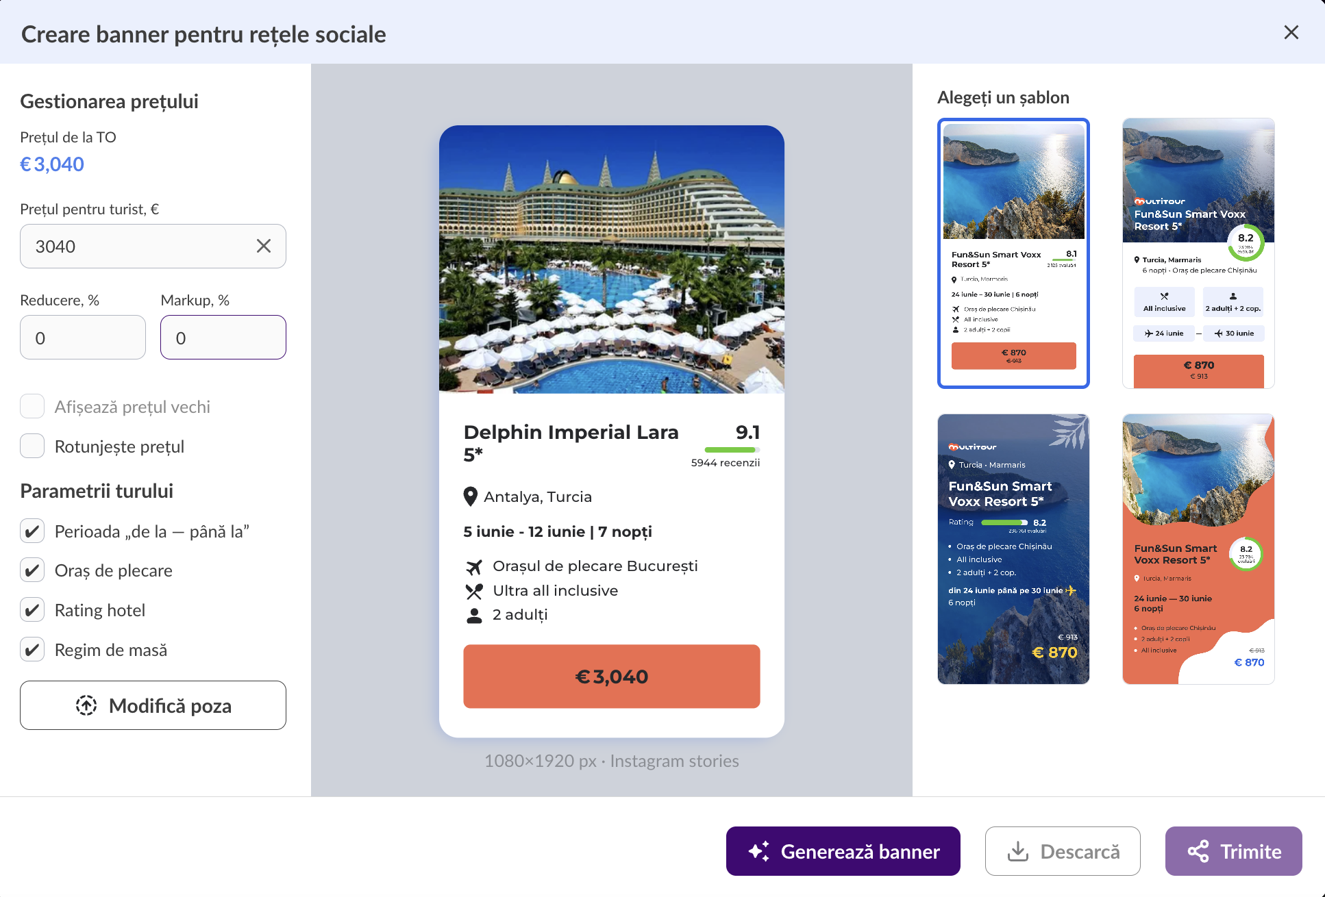Click the Delphin Imperial Lara 5* title
The height and width of the screenshot is (897, 1325).
pos(571,443)
